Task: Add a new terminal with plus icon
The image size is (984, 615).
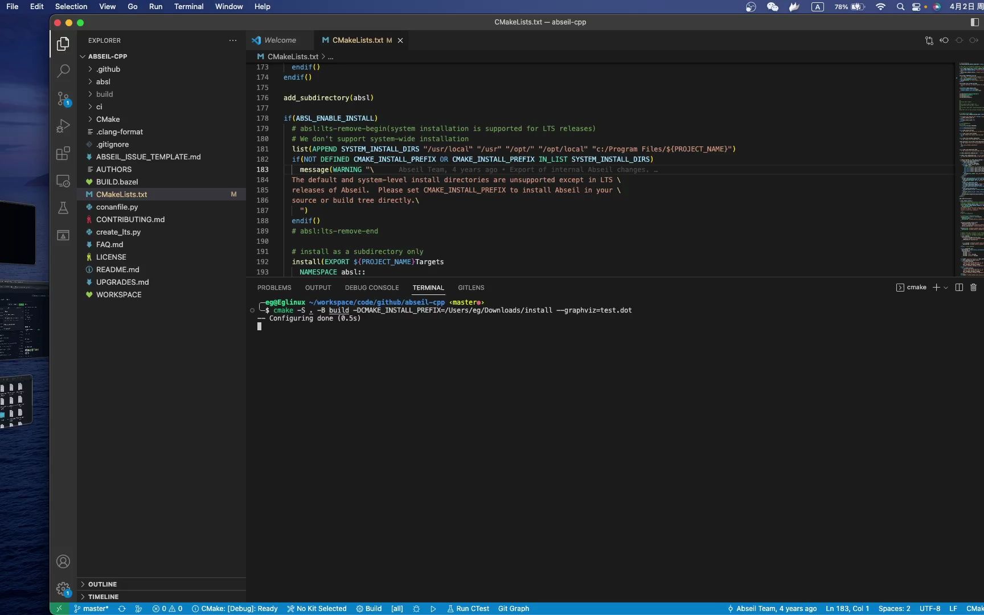Action: click(936, 288)
